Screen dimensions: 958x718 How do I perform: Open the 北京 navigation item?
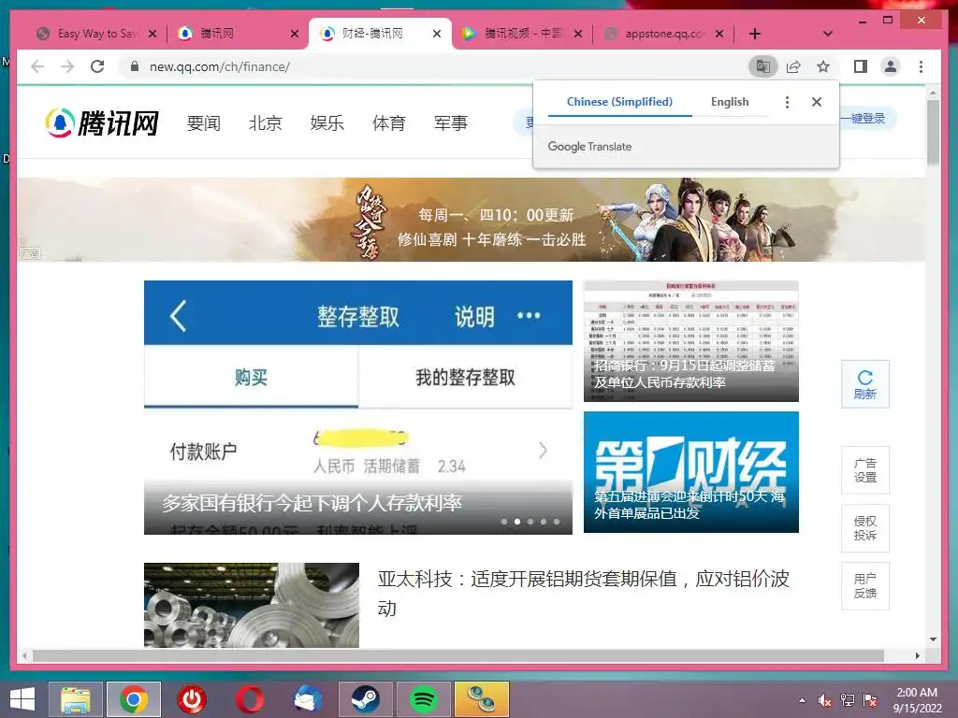[265, 122]
